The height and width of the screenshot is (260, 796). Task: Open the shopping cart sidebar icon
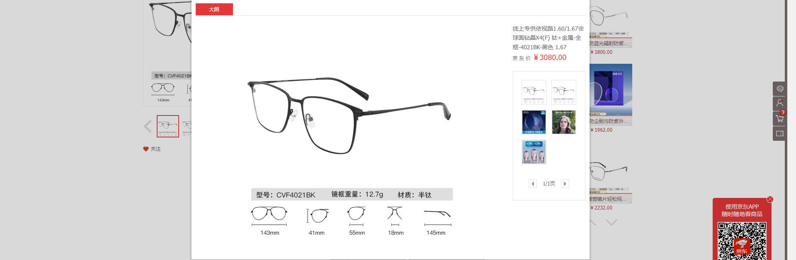[779, 118]
